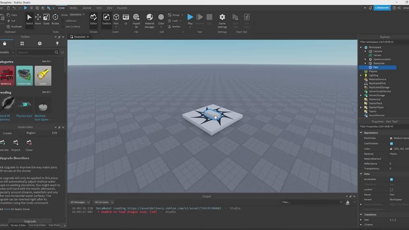Click Toolbox search magnifier icon
Image resolution: width=409 pixels, height=230 pixels.
point(57,52)
